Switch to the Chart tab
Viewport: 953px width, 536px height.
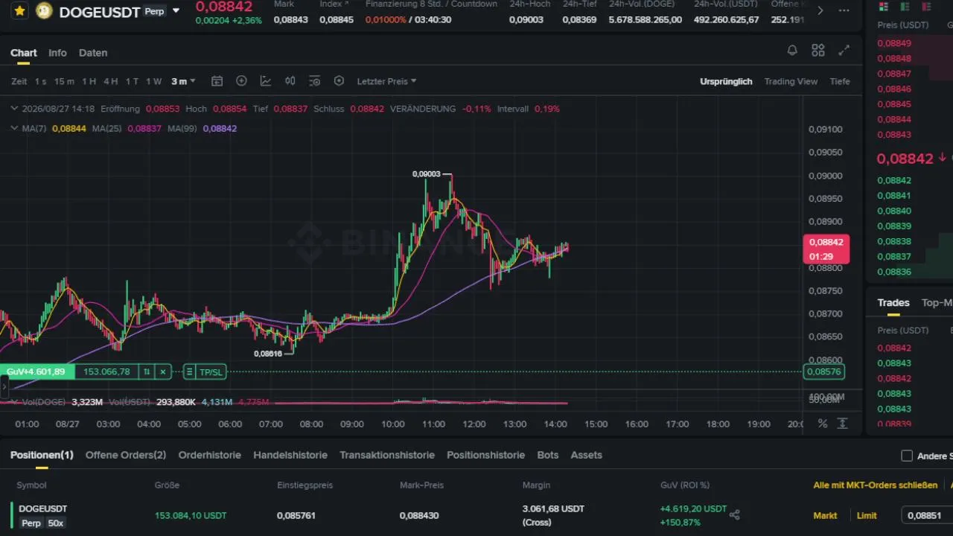[x=24, y=53]
